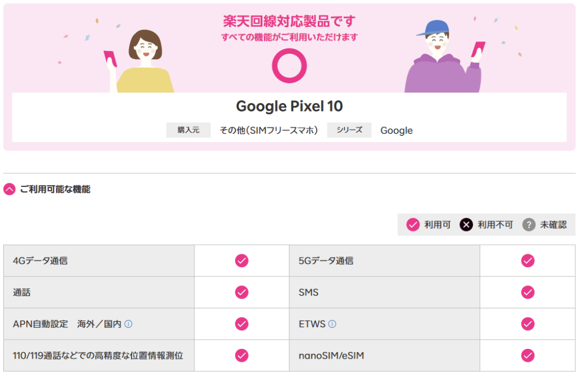Click the Google Pixel 10 product title
Viewport: 580px width, 376px height.
coord(289,106)
